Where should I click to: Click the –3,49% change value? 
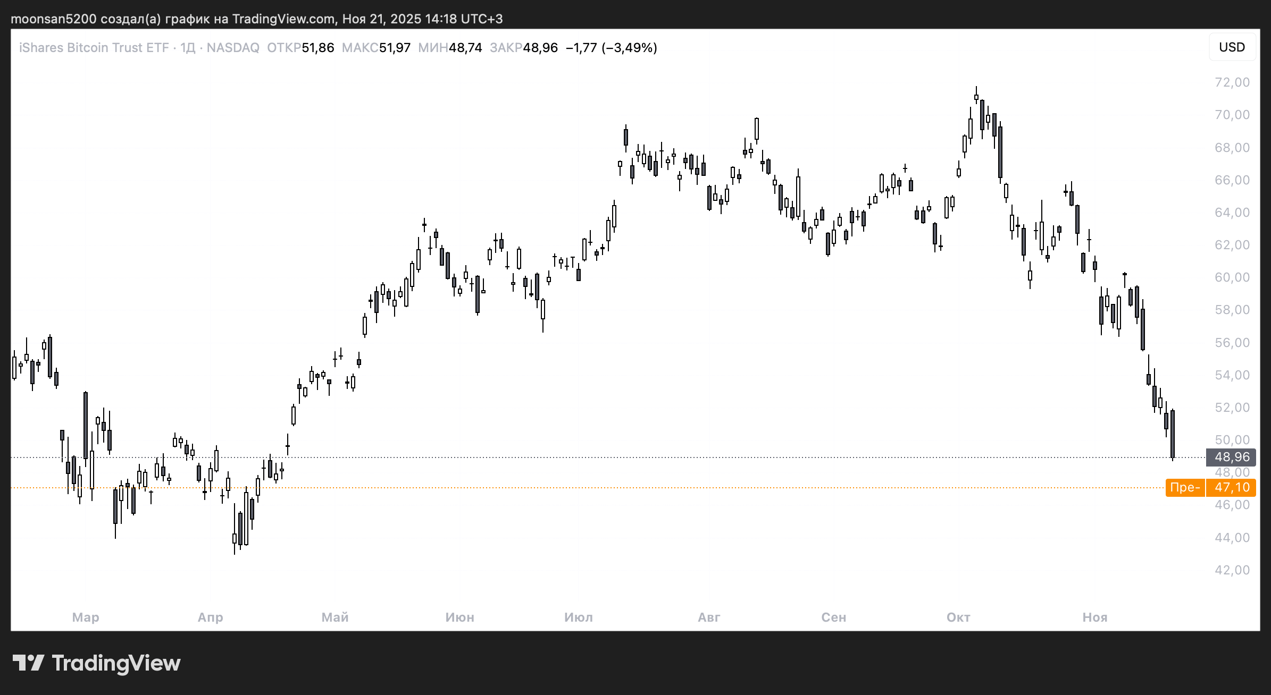pos(629,47)
